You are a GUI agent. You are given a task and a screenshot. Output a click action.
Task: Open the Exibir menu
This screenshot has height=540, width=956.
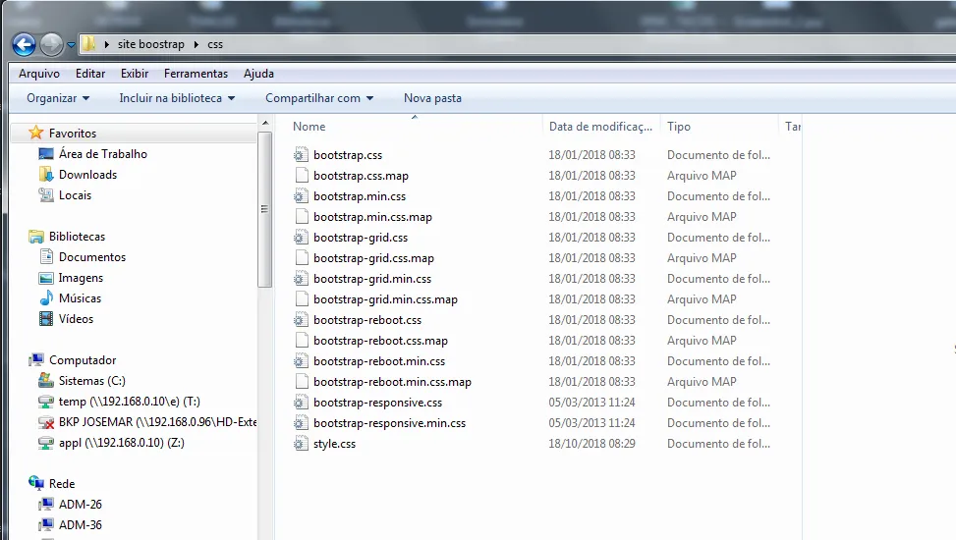point(135,73)
